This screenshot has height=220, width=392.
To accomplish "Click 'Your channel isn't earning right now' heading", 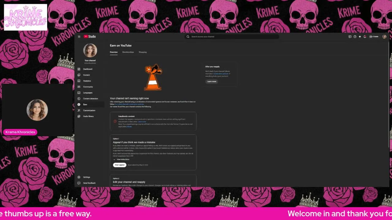I will click(129, 98).
